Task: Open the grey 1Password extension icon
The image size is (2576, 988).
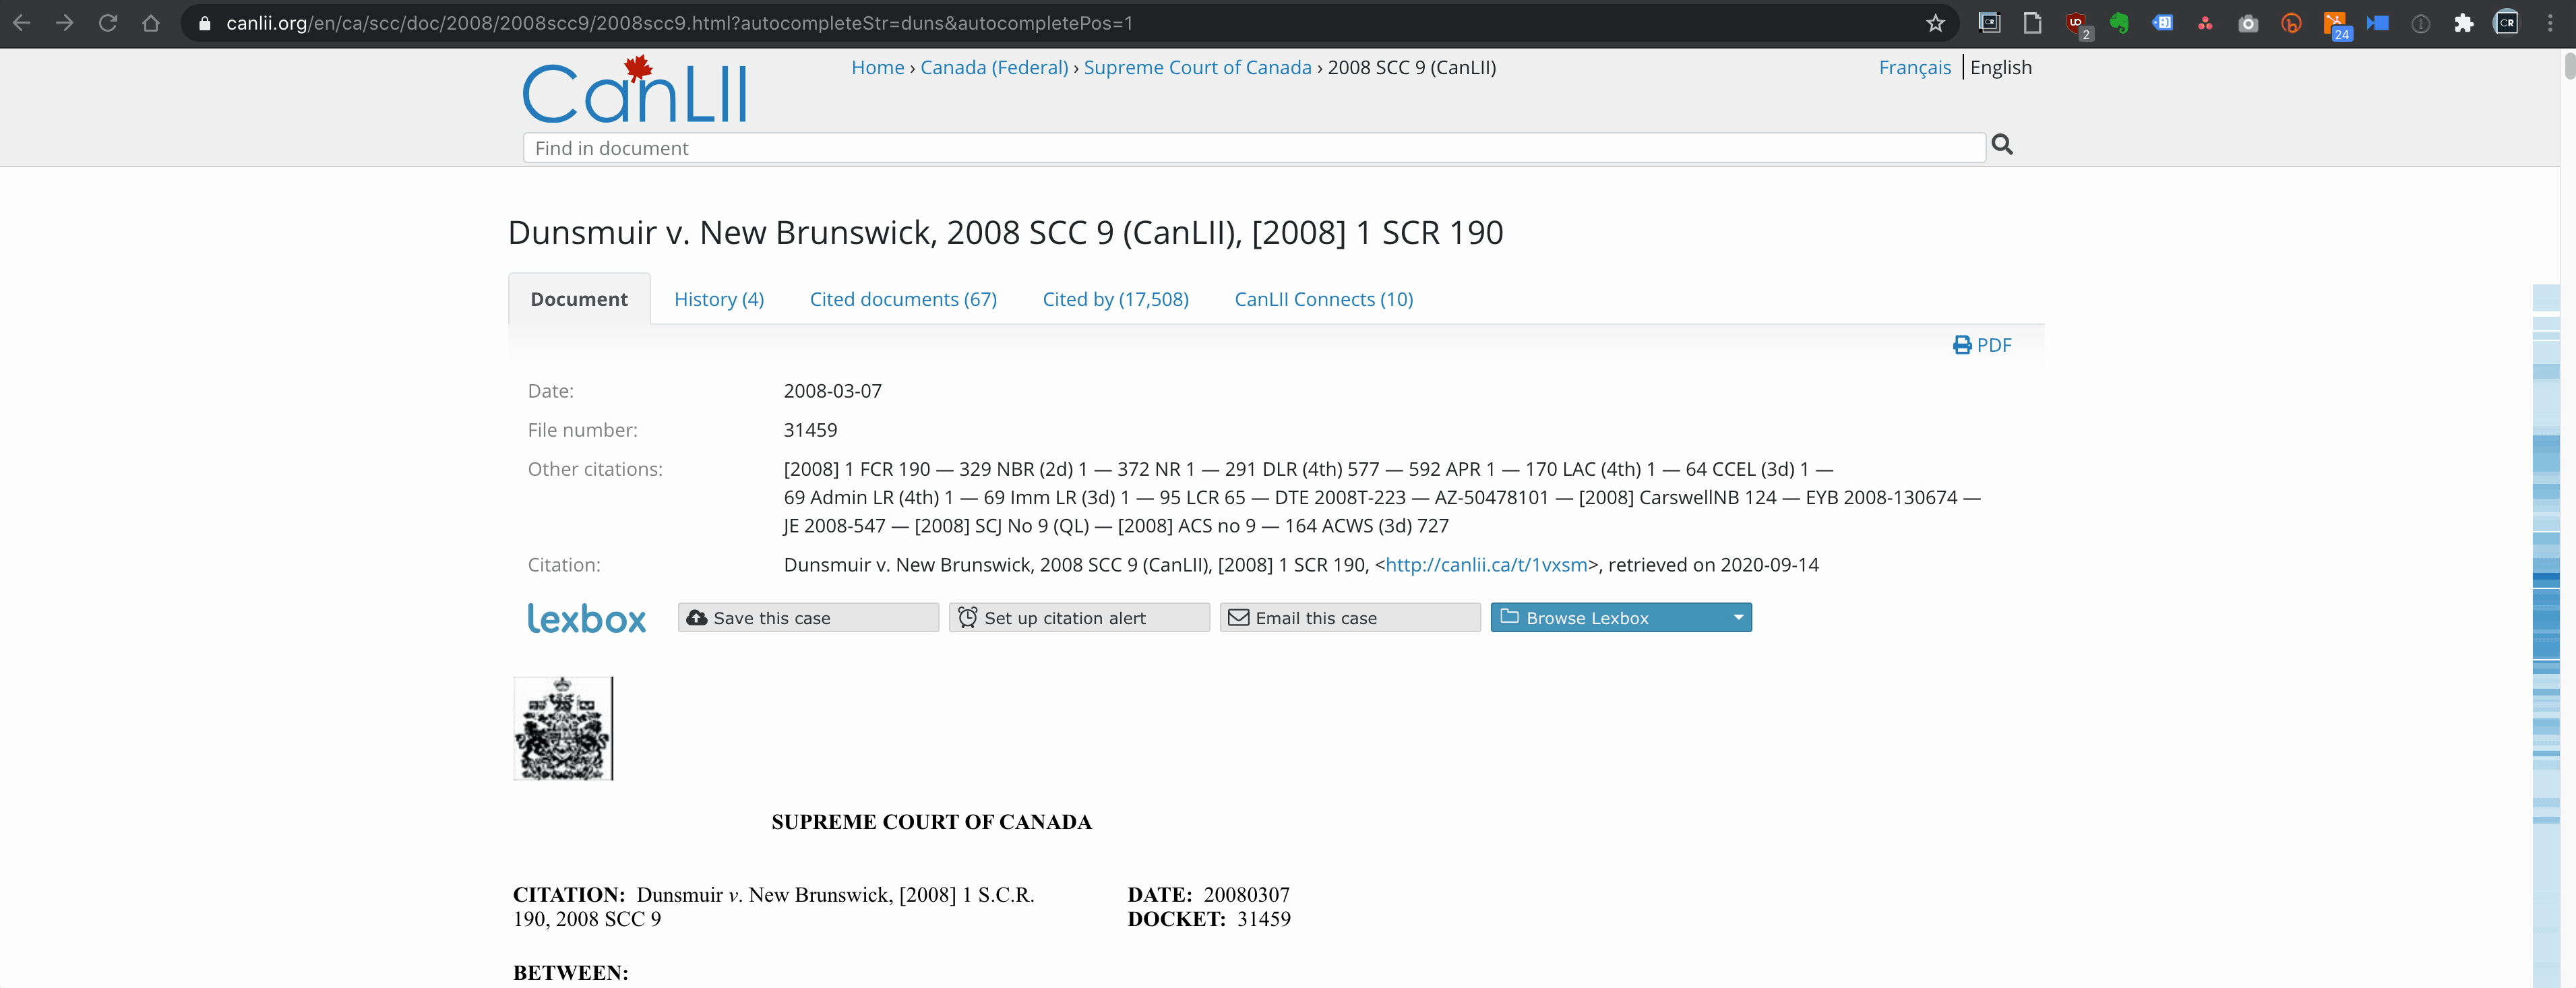Action: (2420, 23)
